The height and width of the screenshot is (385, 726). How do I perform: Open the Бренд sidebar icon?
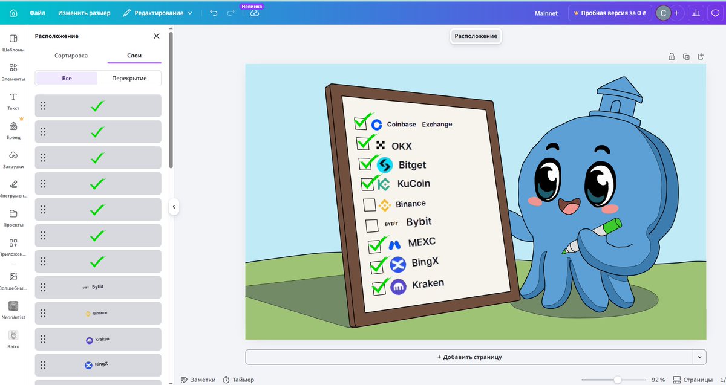pos(13,130)
